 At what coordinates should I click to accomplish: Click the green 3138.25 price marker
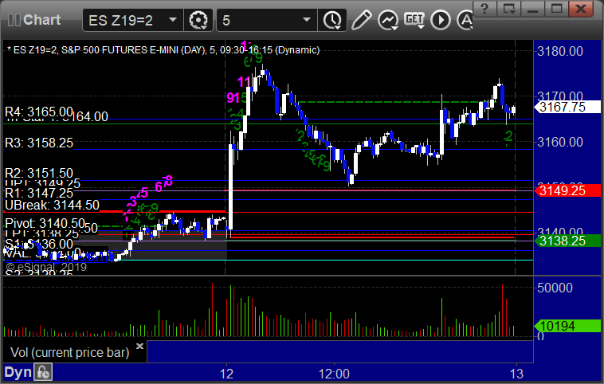567,241
